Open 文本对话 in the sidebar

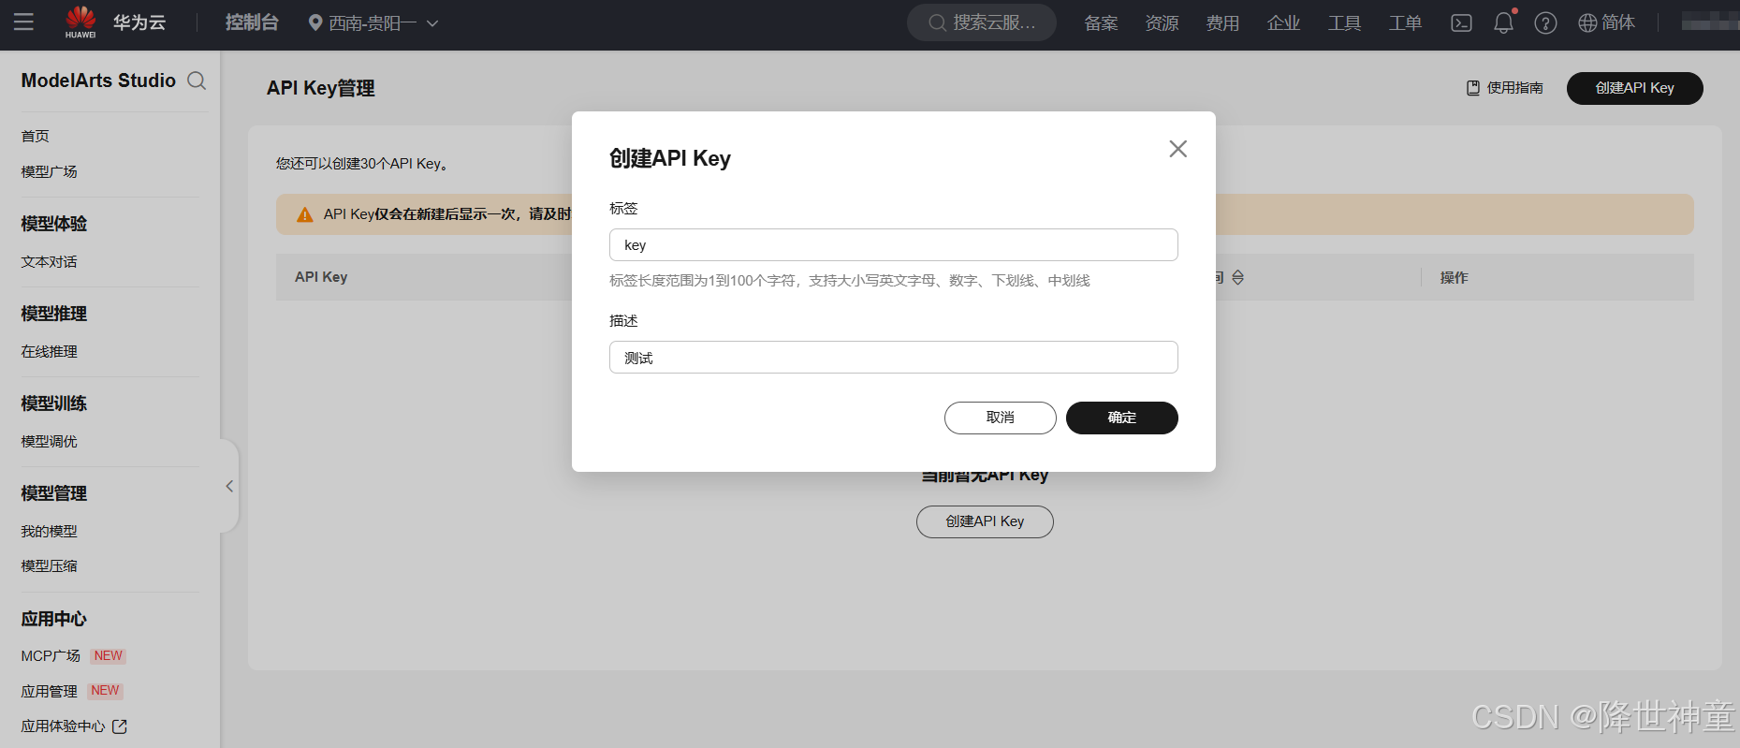pyautogui.click(x=50, y=262)
